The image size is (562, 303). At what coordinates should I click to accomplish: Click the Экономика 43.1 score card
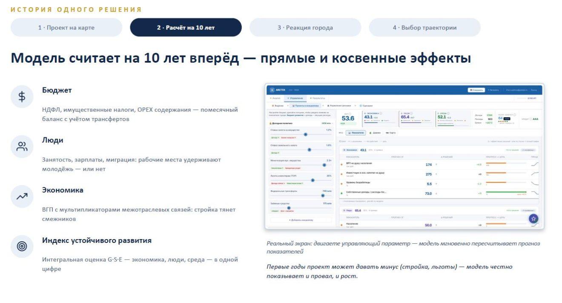click(x=380, y=118)
